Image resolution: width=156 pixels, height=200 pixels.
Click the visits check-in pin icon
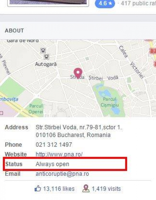tap(86, 188)
